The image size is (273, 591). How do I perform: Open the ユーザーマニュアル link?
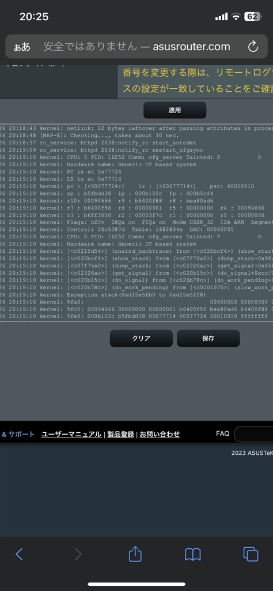(x=71, y=434)
